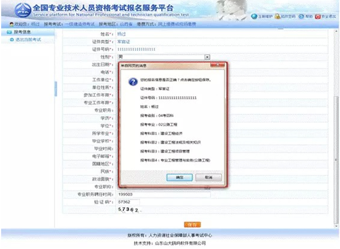Click the platform logo emblem

[22, 10]
